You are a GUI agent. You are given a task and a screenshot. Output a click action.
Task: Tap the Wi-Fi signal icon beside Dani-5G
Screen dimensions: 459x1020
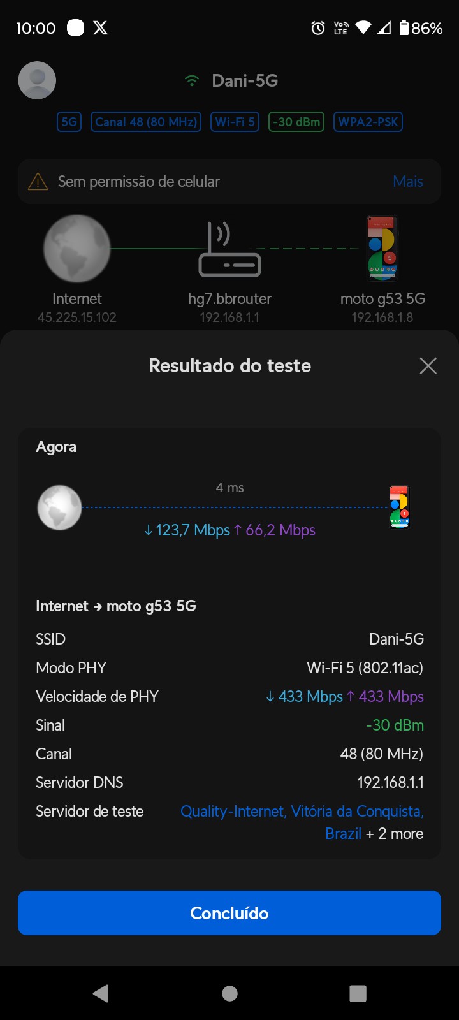191,81
